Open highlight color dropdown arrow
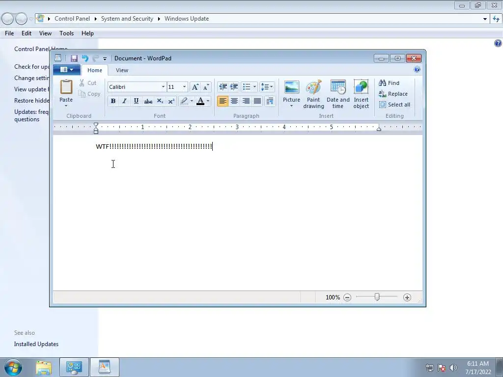503x377 pixels. pos(192,101)
